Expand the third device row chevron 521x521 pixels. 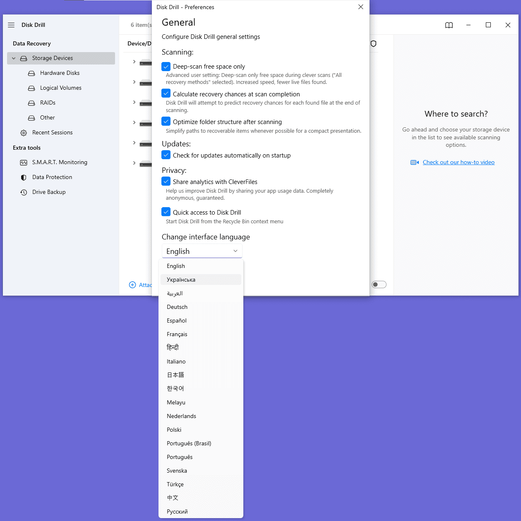[134, 102]
